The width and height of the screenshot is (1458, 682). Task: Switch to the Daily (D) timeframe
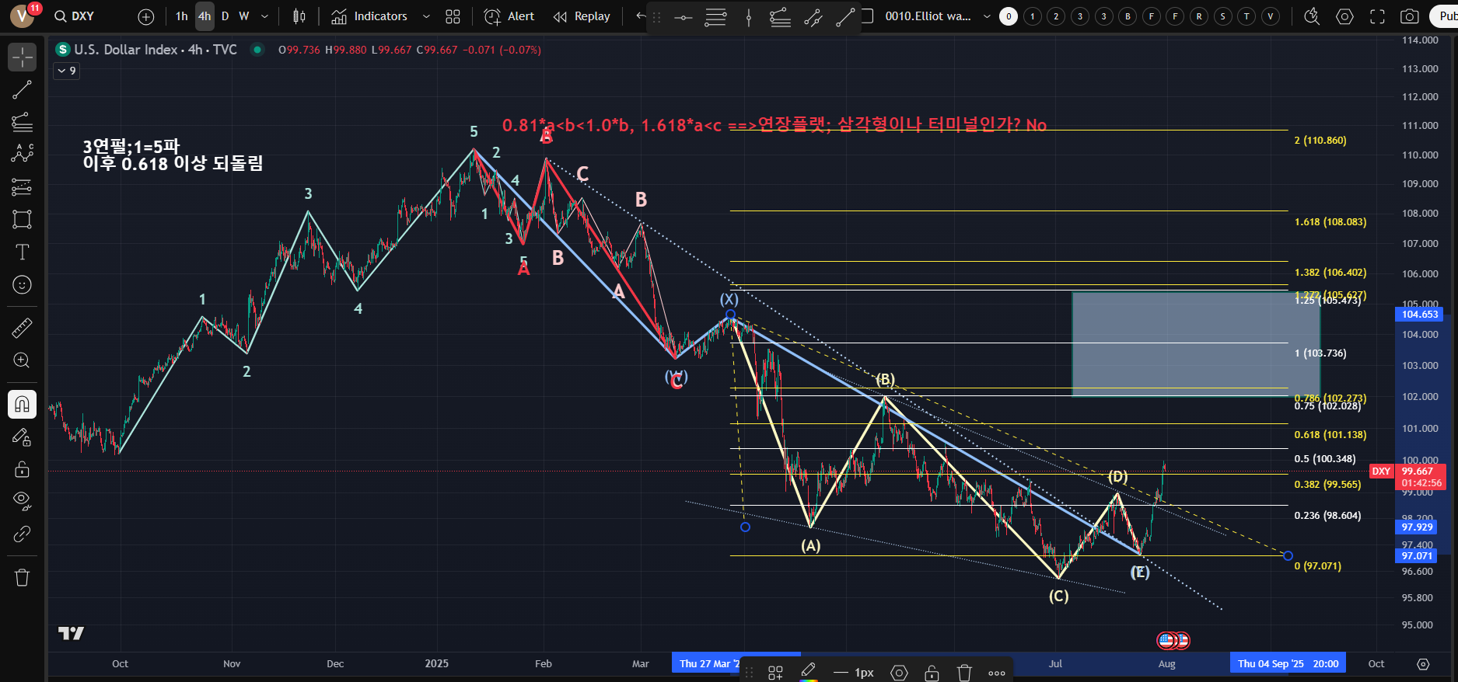tap(225, 16)
